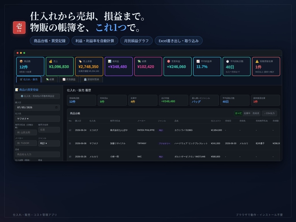Click the money bag icon beside 売上

pos(51,61)
